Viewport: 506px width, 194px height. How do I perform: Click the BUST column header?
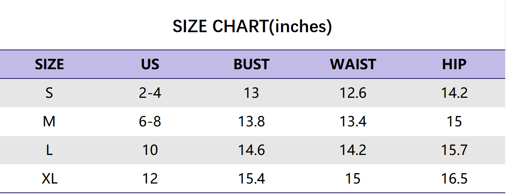251,64
